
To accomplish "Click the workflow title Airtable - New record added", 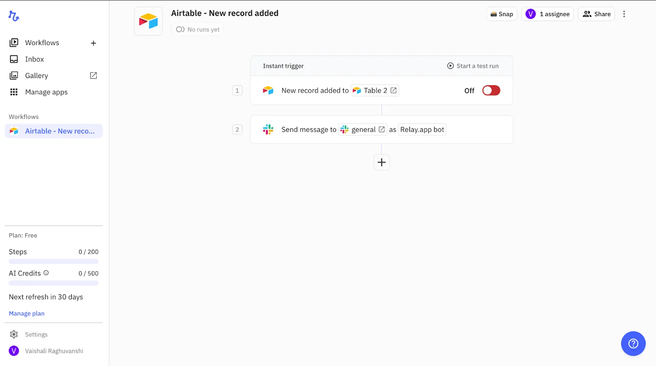I will 225,13.
